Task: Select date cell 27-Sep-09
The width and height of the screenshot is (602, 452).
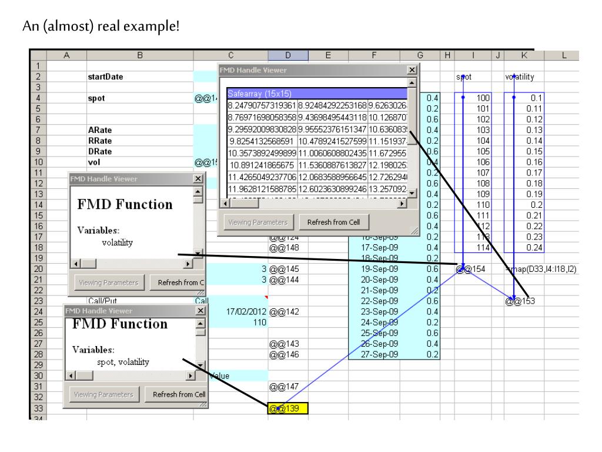Action: point(374,354)
